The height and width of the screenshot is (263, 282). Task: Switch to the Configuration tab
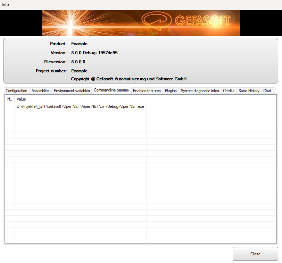(x=16, y=91)
